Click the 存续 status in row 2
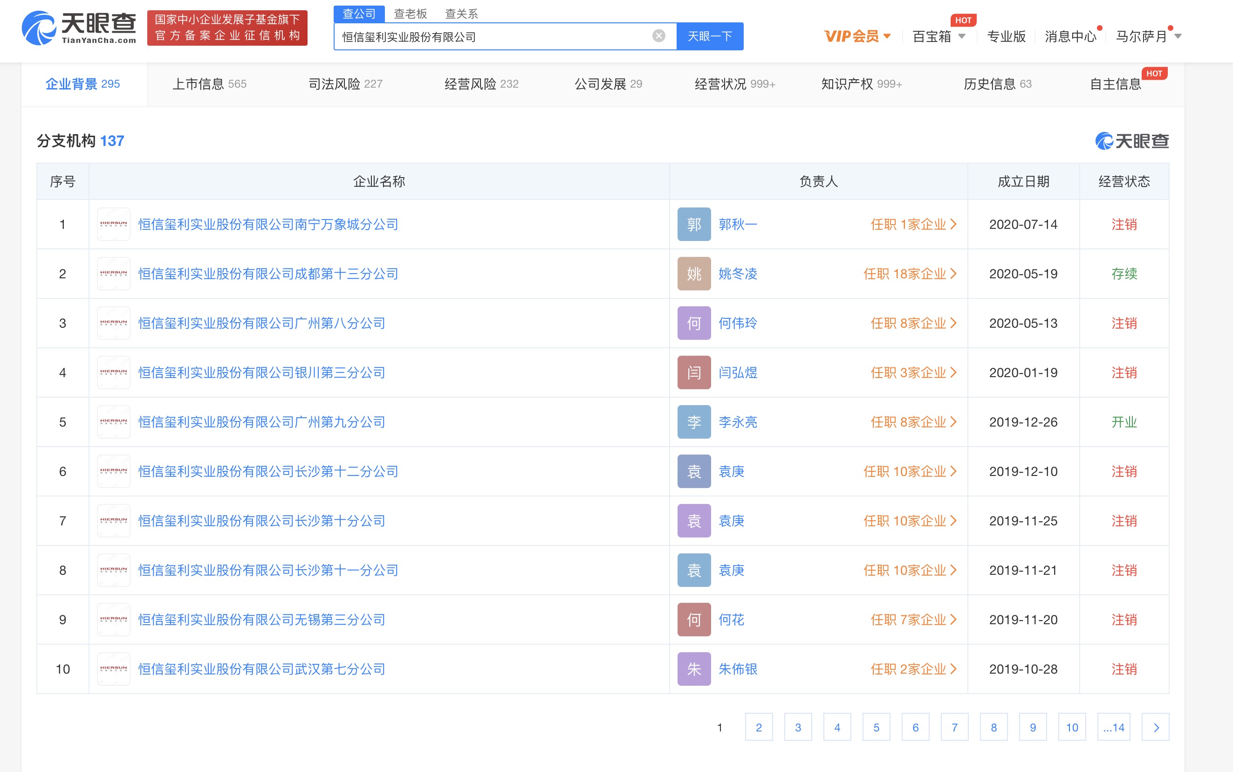 point(1124,274)
